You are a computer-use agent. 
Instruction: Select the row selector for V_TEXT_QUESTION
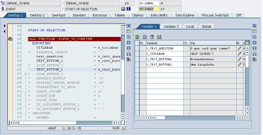[137, 48]
